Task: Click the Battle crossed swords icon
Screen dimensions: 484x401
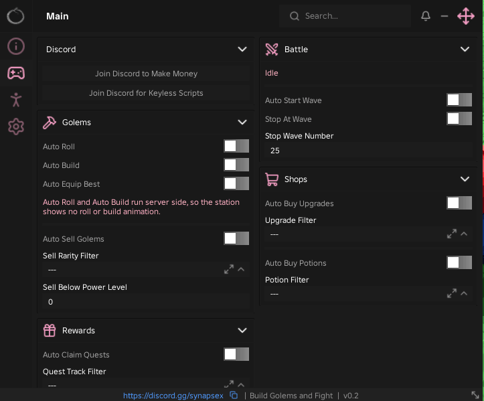Action: (x=272, y=50)
